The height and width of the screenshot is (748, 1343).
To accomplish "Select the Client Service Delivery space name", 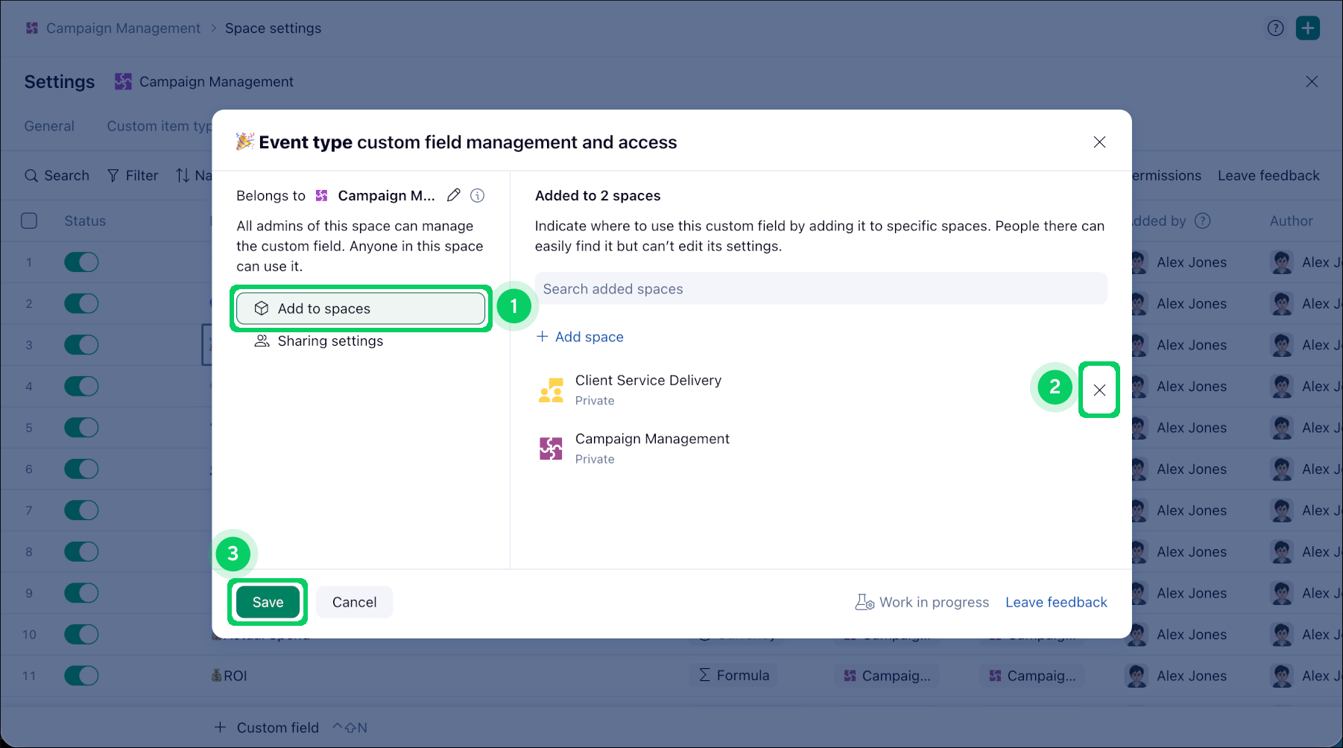I will 648,381.
